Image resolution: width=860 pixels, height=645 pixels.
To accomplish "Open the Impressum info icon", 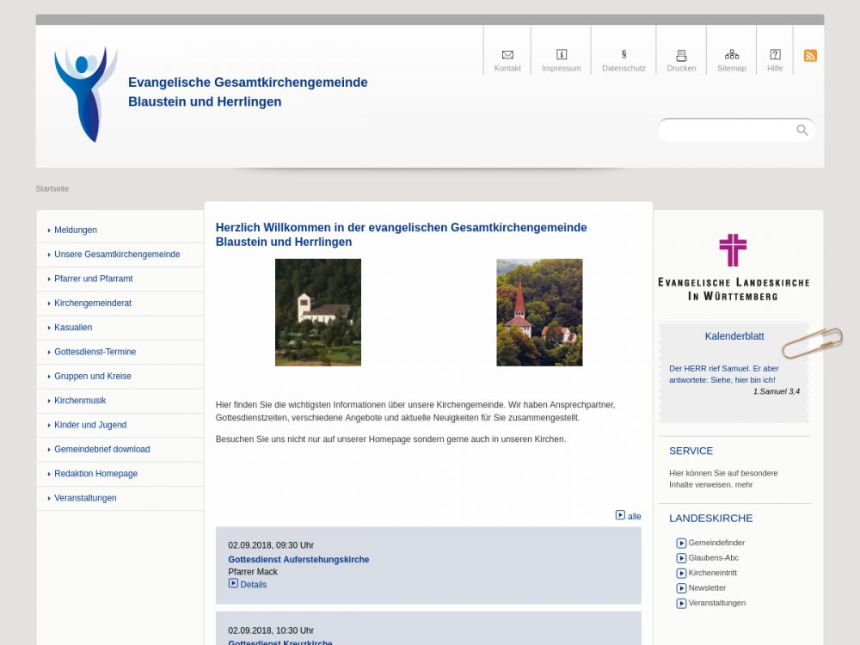I will click(x=562, y=55).
